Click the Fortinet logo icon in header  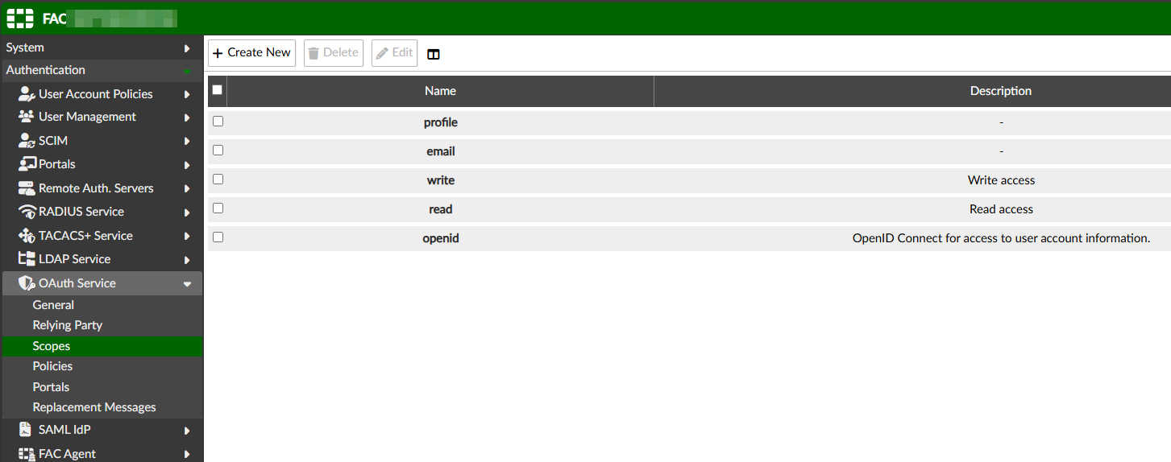point(20,18)
